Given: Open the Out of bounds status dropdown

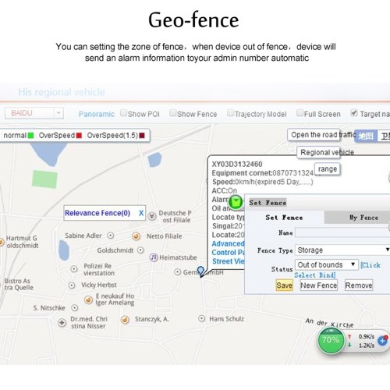Looking at the screenshot, I should pyautogui.click(x=327, y=265).
